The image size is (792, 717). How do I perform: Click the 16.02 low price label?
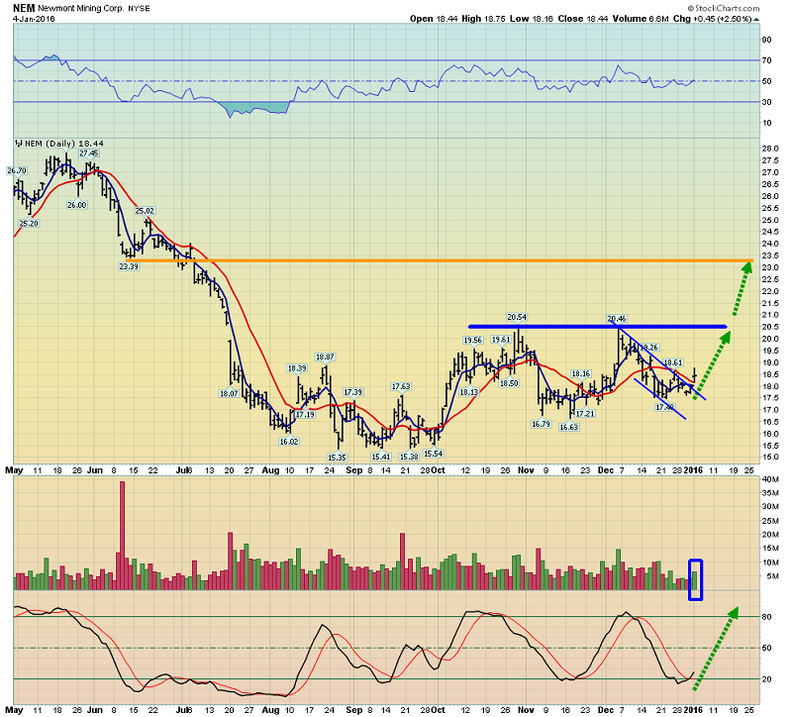click(x=289, y=442)
